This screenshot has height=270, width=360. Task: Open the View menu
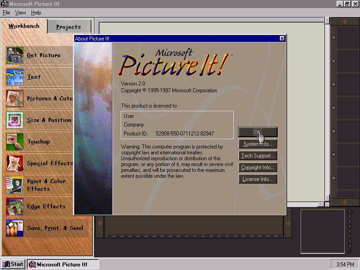(21, 13)
